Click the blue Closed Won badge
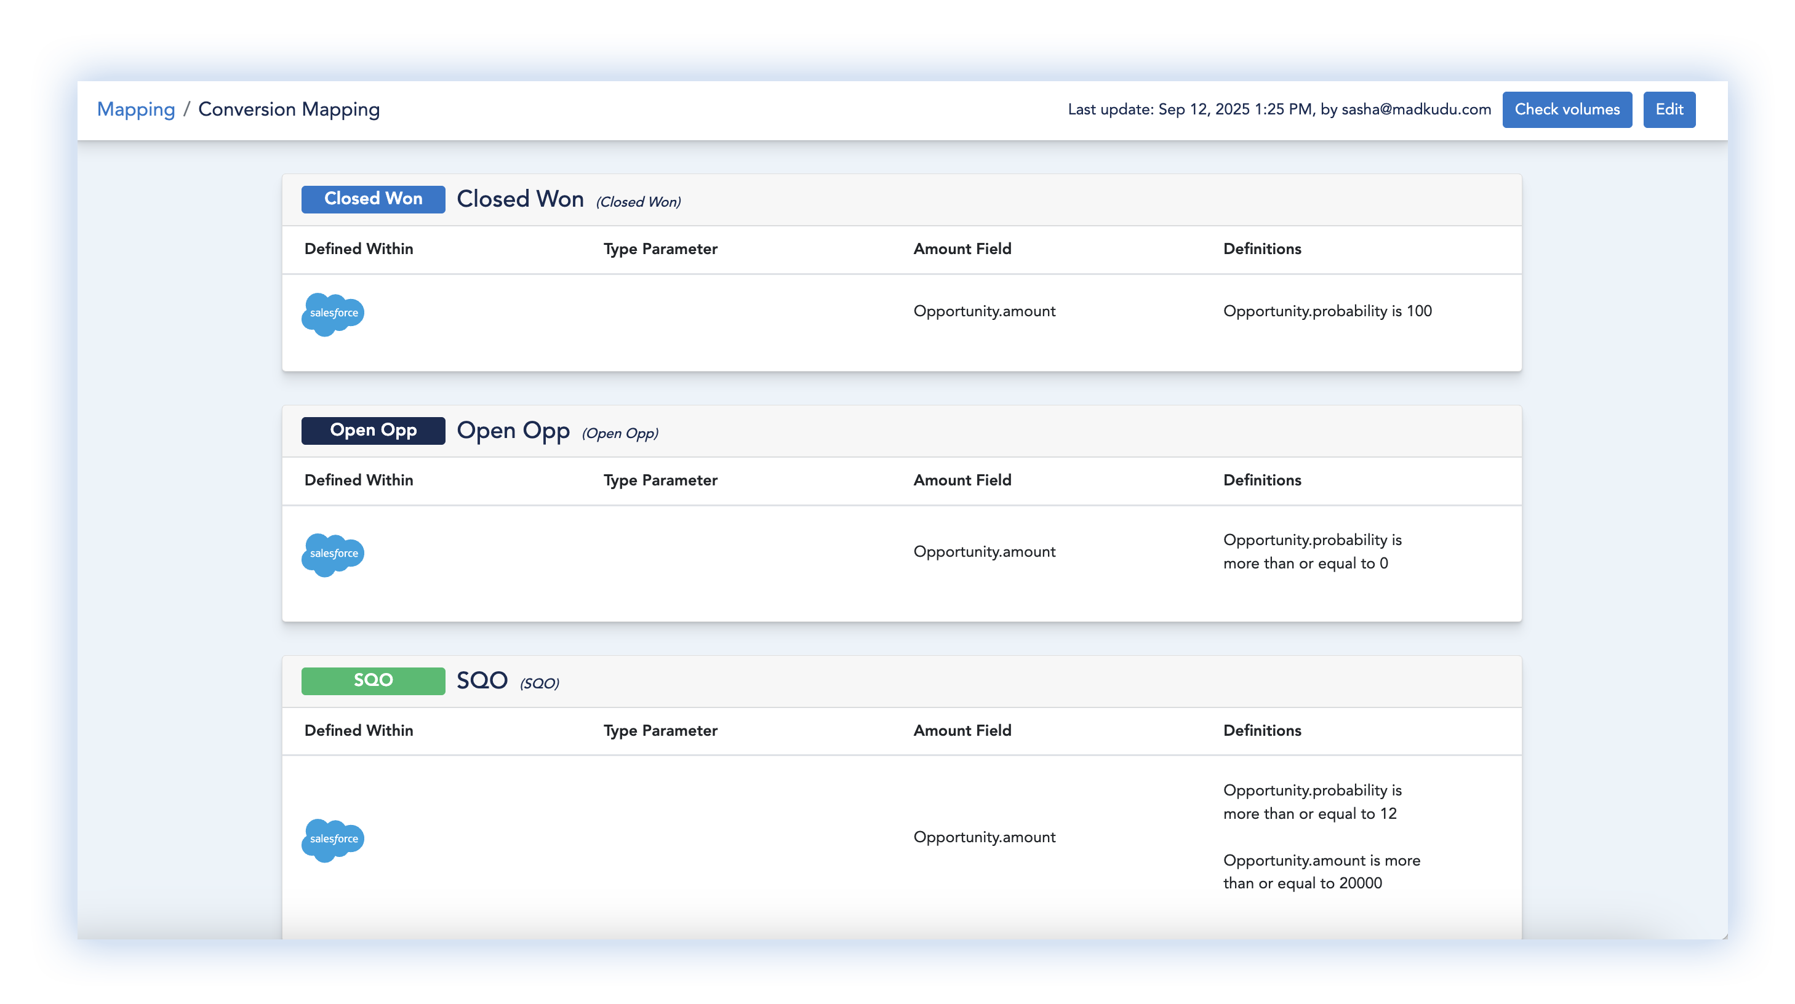 click(x=373, y=199)
